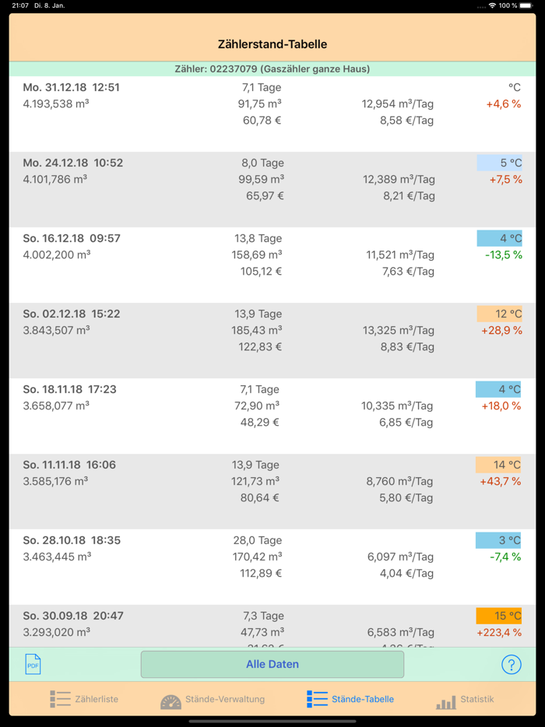Viewport: 545px width, 727px height.
Task: Tap the meter header Zähler: 02237079
Action: click(x=272, y=69)
